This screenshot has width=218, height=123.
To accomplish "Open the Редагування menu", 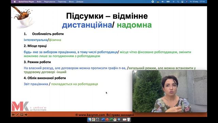I will pos(50,2).
